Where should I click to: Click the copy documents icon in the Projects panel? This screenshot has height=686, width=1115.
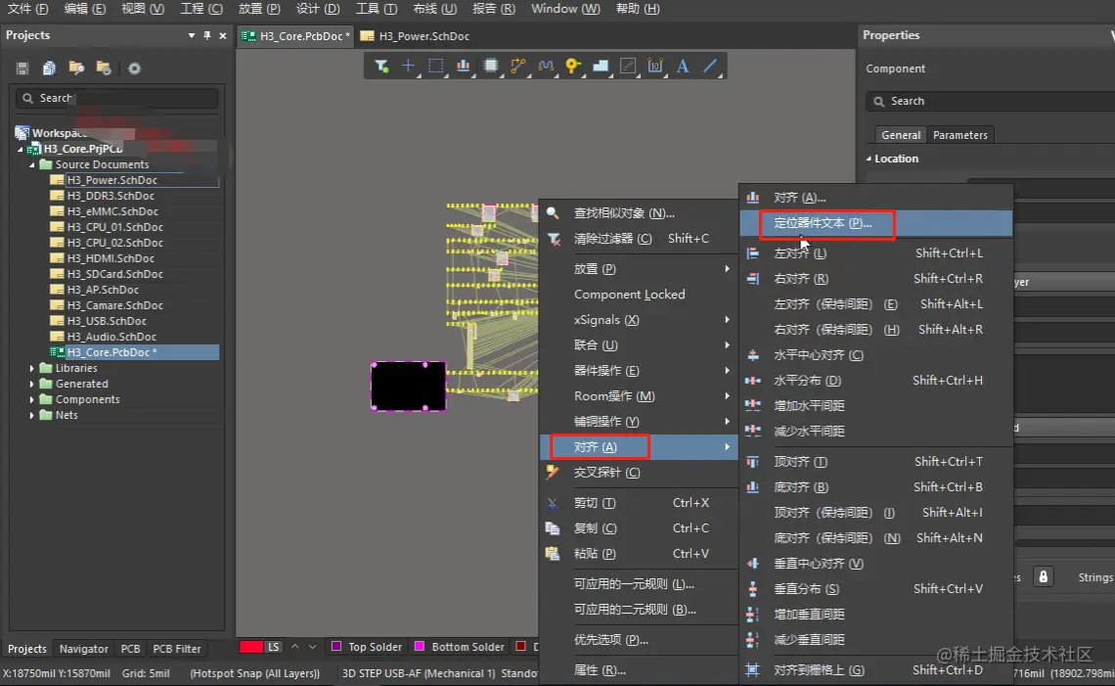49,69
